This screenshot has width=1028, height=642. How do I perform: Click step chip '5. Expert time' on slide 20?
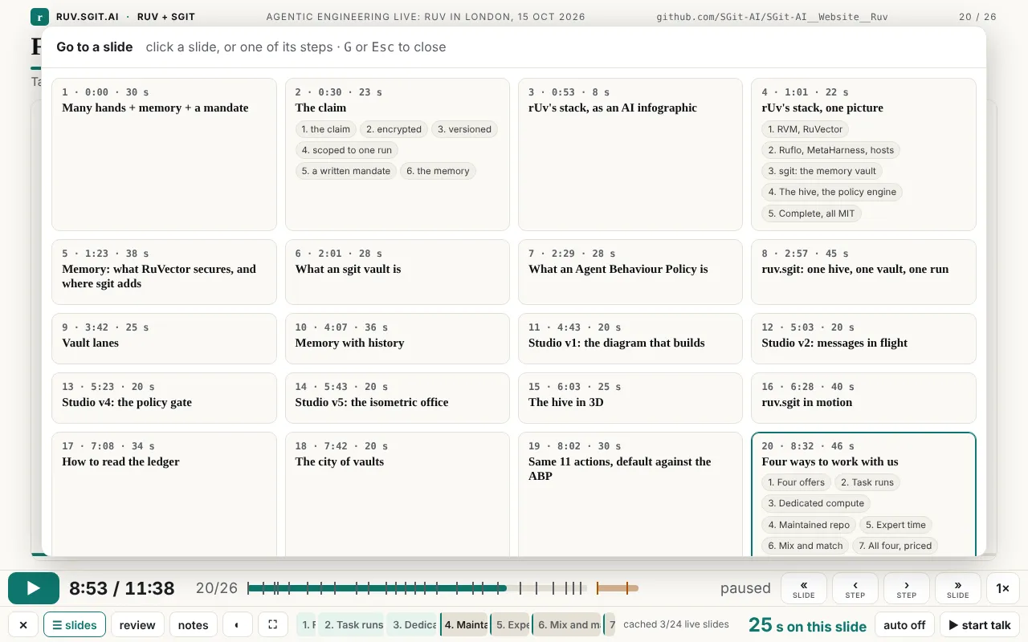[x=895, y=525]
